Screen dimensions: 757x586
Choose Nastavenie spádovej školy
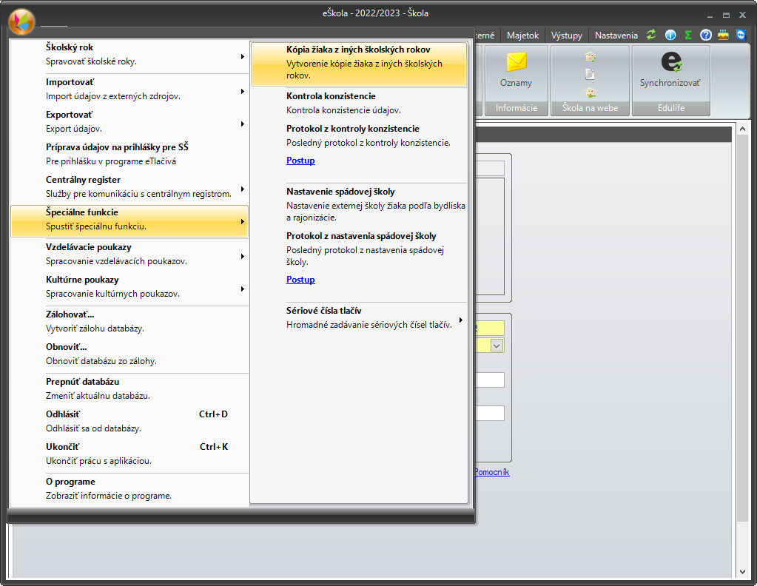pos(359,205)
